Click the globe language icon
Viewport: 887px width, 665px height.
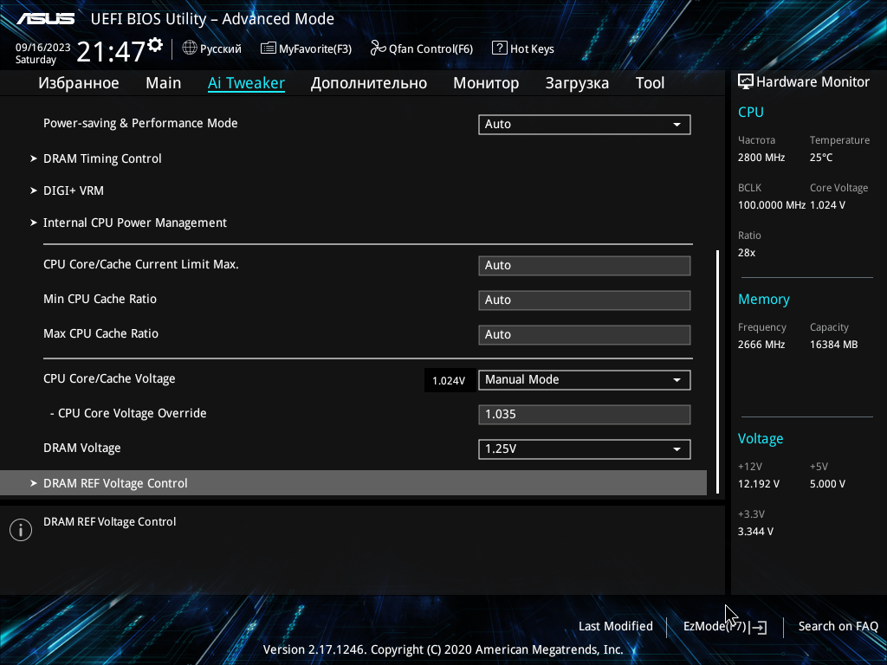[x=190, y=48]
